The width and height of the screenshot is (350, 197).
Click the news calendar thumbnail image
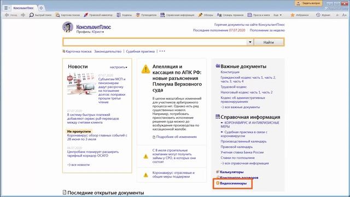81,84
